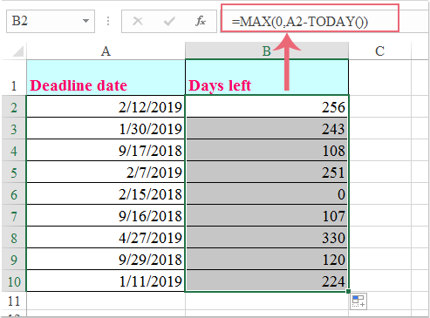Image resolution: width=430 pixels, height=318 pixels.
Task: Click the cell showing 224 days left
Action: pyautogui.click(x=267, y=281)
